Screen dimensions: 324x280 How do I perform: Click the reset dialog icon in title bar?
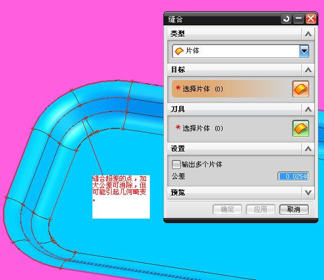pos(286,19)
